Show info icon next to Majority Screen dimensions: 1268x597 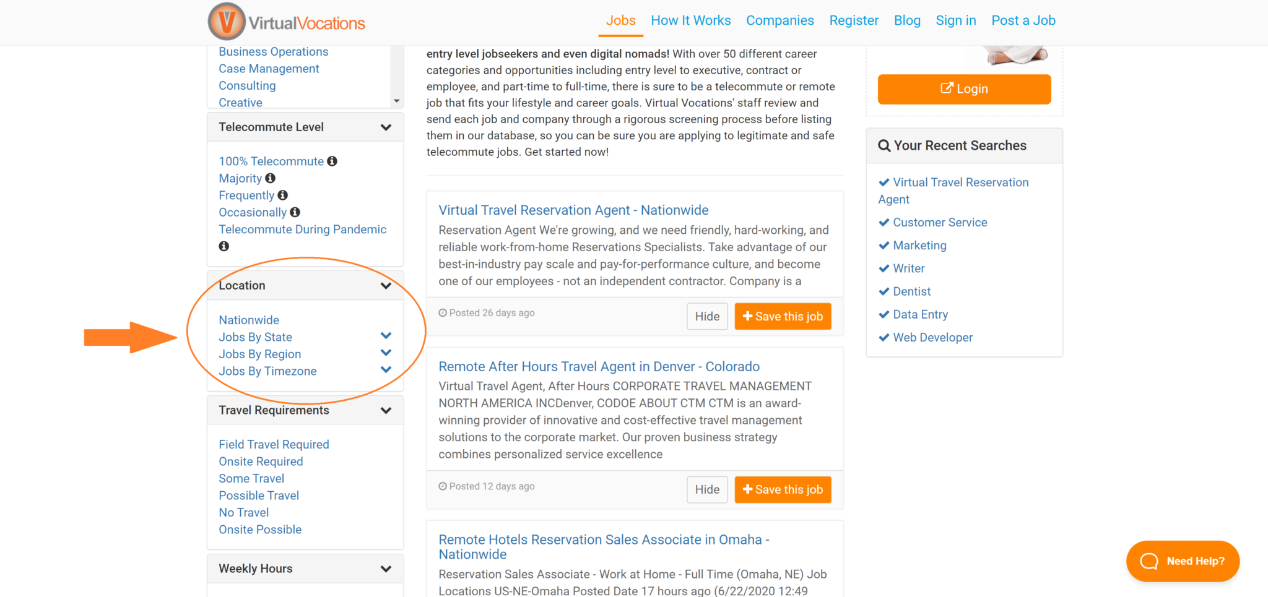pos(271,178)
